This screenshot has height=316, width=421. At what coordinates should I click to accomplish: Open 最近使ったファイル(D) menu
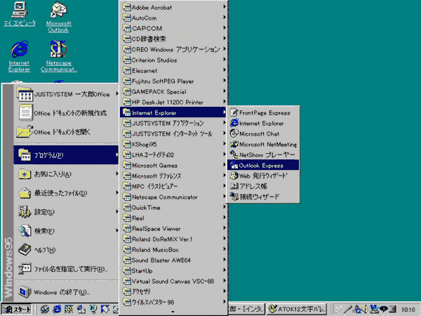pyautogui.click(x=66, y=193)
